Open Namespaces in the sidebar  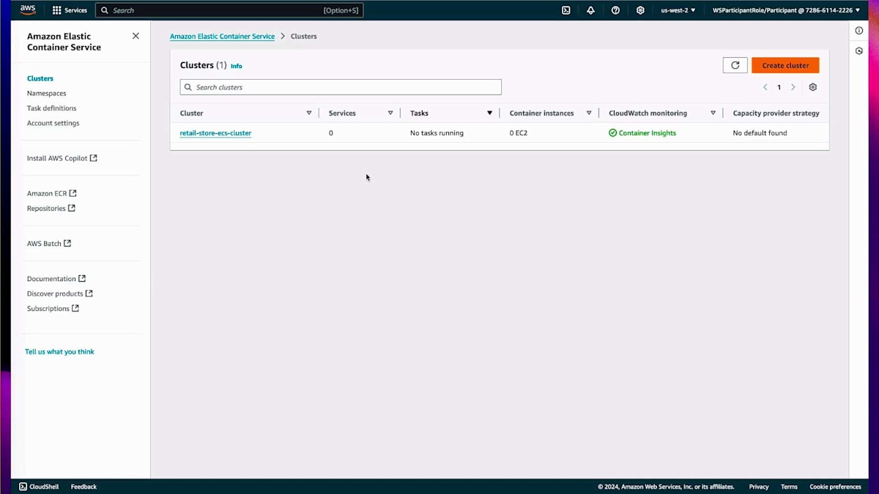(47, 93)
